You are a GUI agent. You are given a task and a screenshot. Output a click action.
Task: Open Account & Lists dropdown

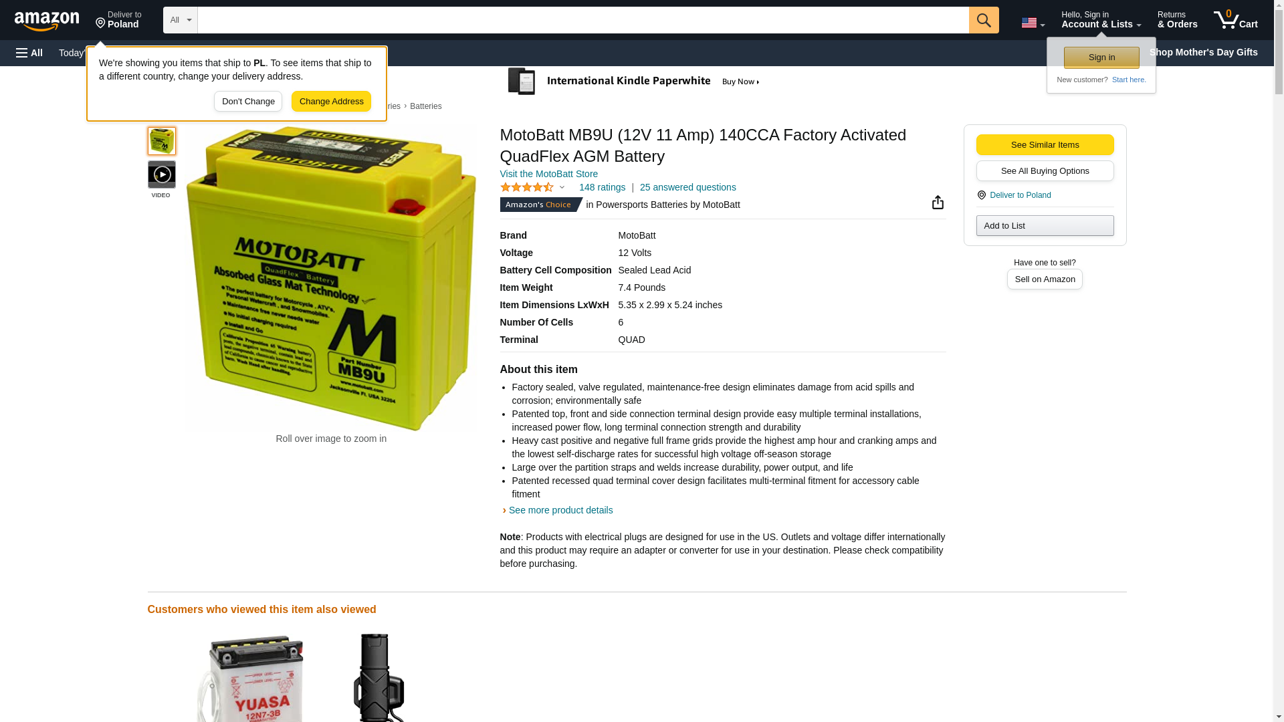(x=1101, y=19)
